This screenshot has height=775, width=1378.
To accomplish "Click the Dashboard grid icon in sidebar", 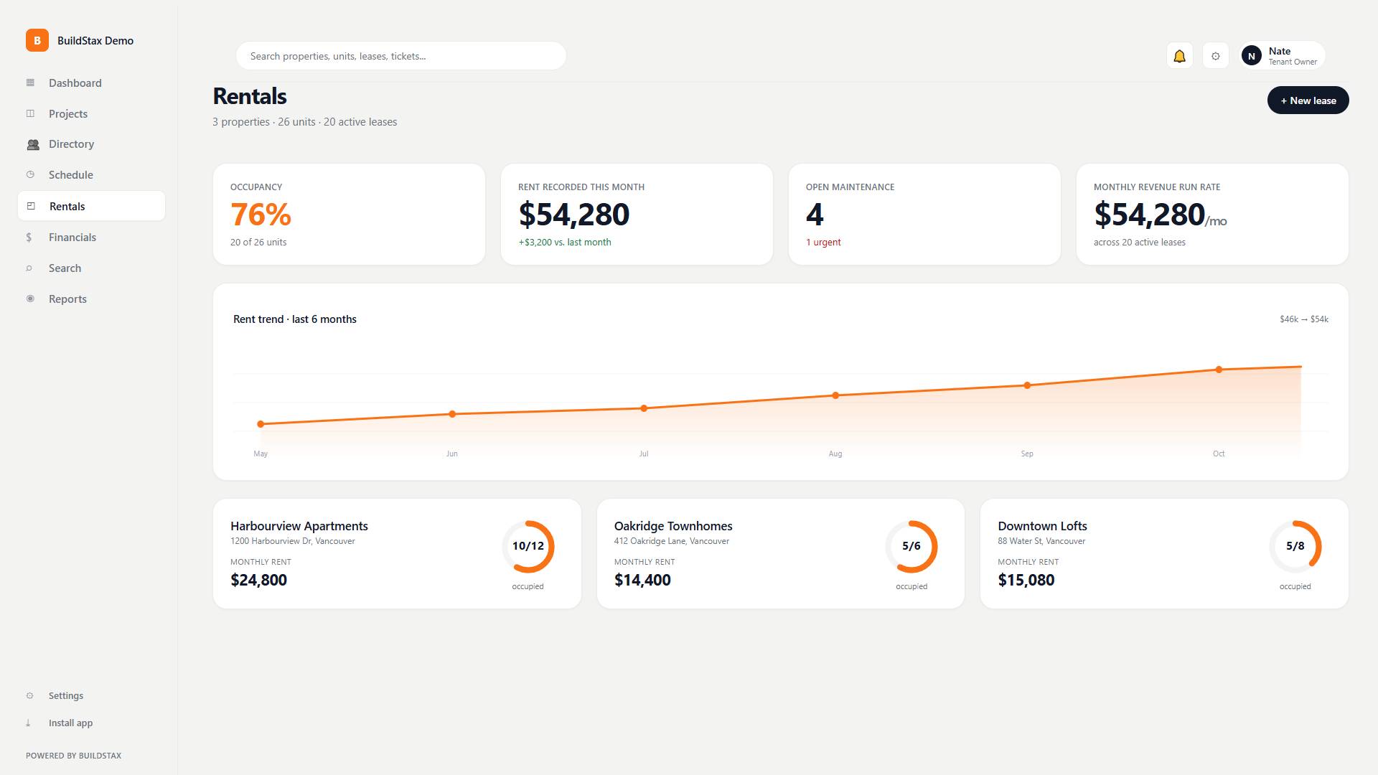I will click(30, 83).
